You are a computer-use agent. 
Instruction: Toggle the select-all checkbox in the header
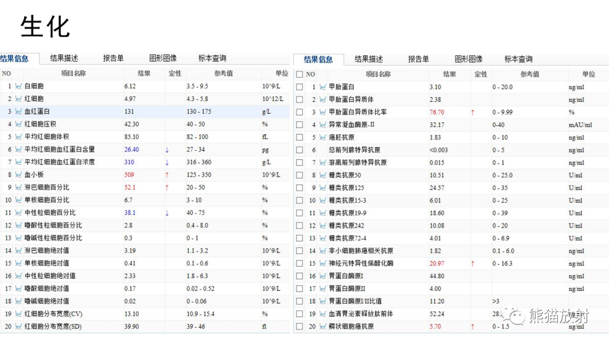point(299,73)
